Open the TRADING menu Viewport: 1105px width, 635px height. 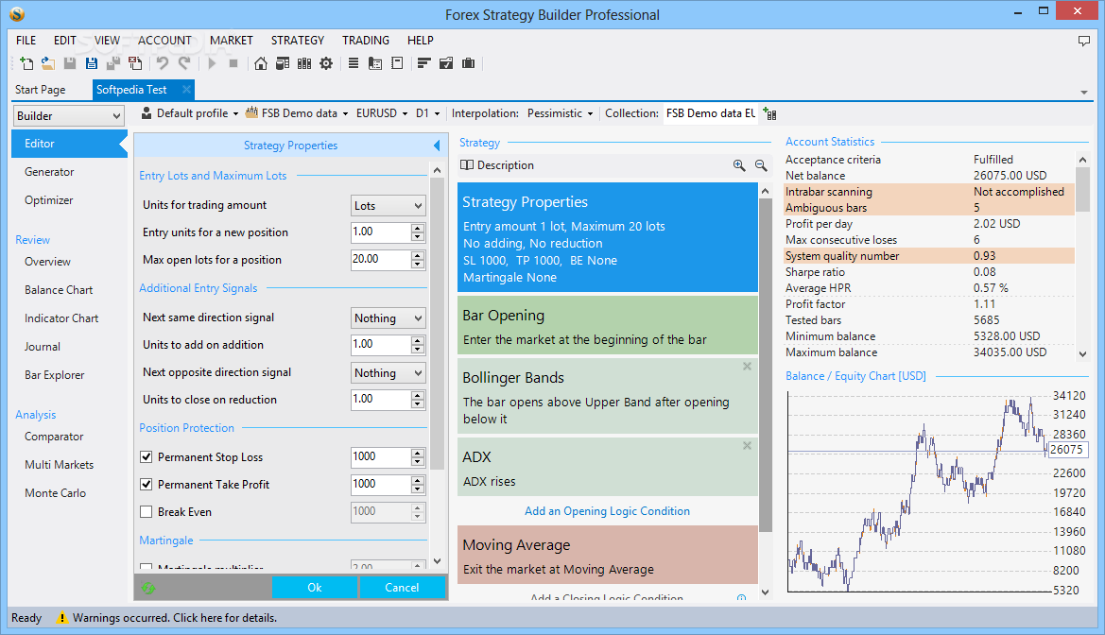coord(366,41)
